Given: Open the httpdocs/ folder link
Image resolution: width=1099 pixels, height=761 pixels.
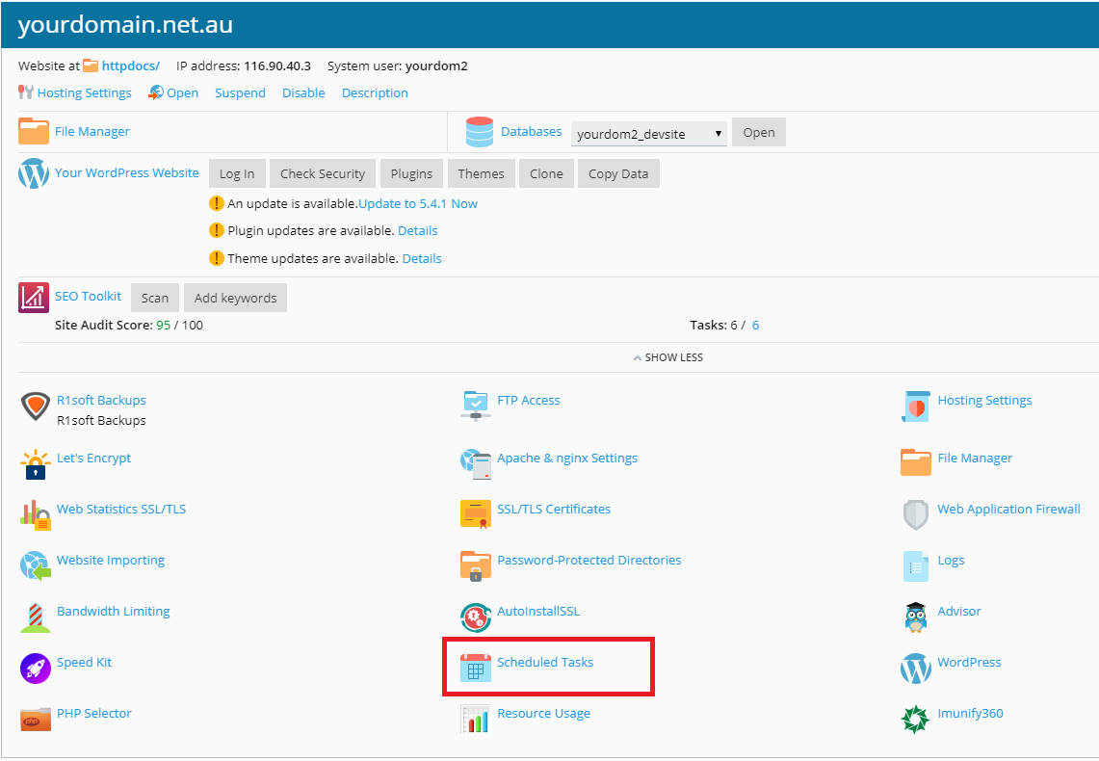Looking at the screenshot, I should [x=130, y=66].
